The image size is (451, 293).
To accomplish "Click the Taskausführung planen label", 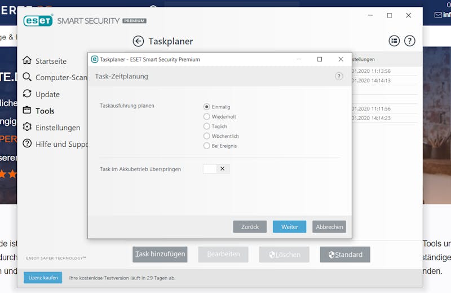I will tap(127, 106).
